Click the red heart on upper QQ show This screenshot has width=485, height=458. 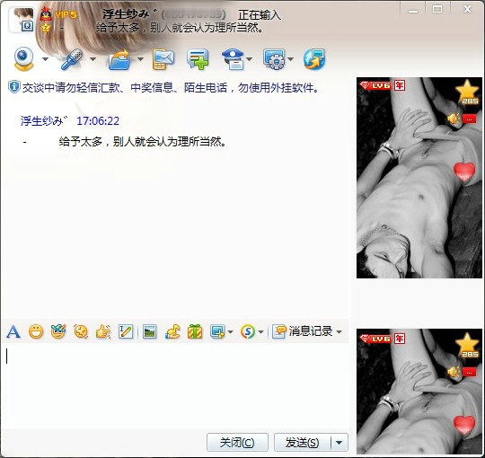[x=464, y=172]
